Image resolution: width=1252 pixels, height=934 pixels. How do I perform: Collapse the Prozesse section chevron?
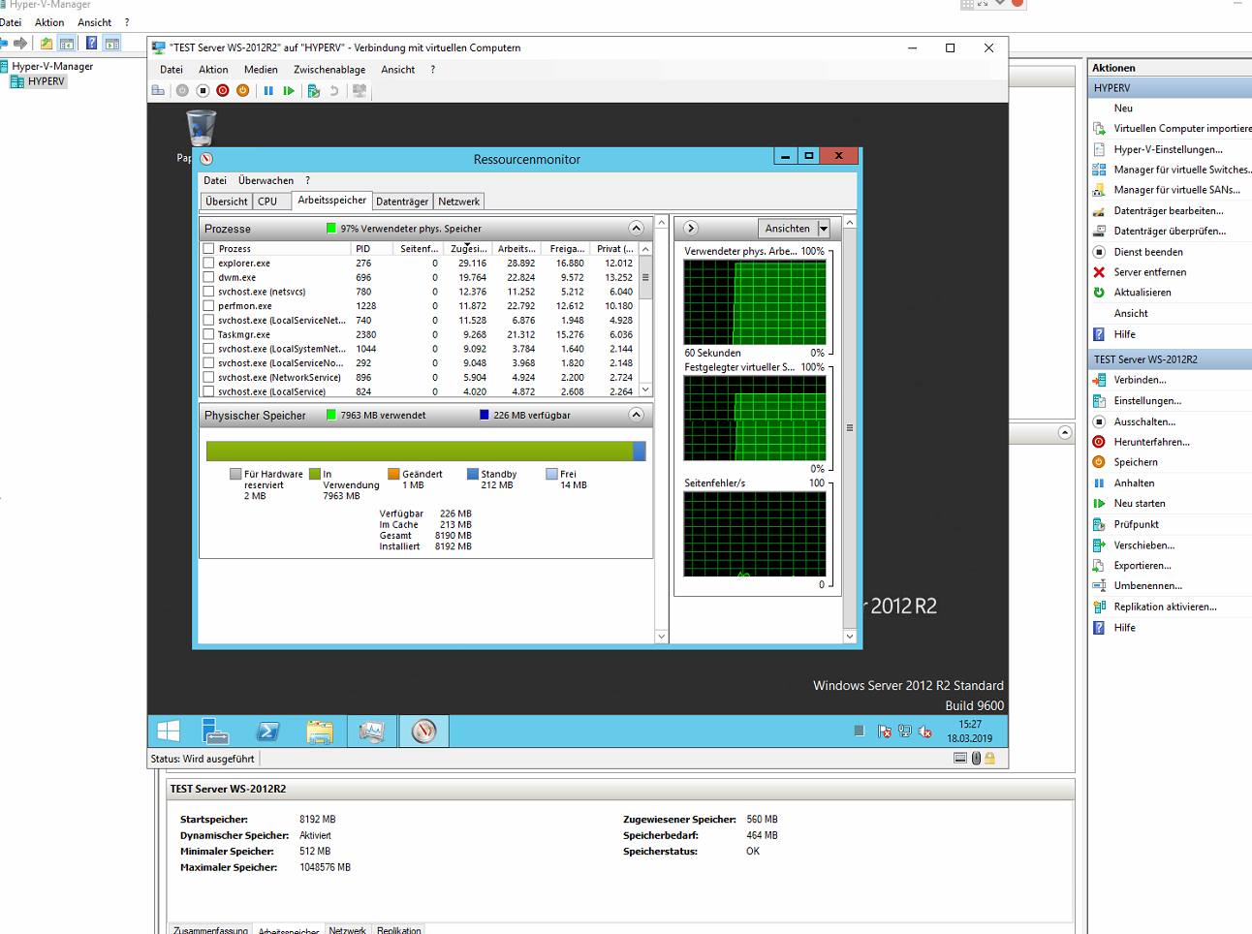(636, 229)
